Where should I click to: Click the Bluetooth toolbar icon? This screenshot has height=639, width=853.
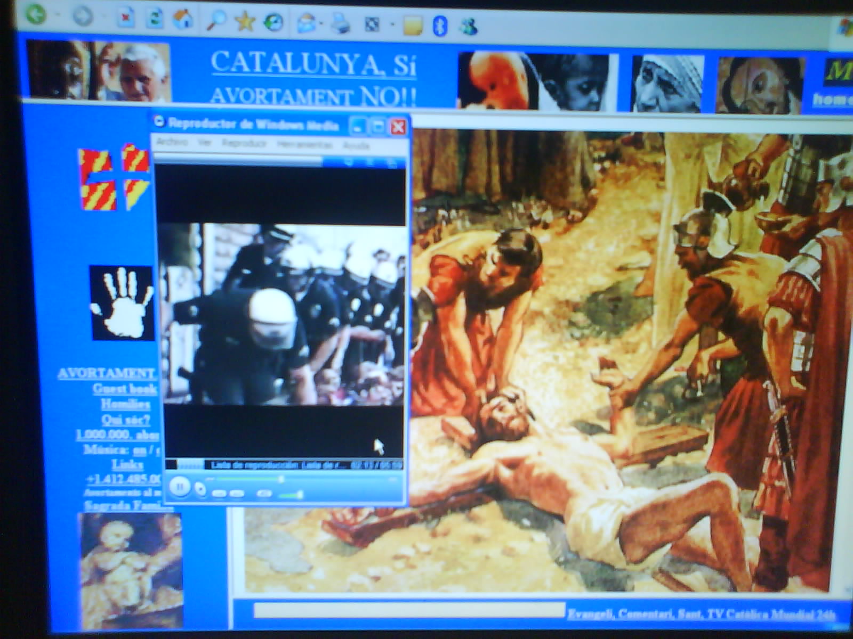point(440,26)
